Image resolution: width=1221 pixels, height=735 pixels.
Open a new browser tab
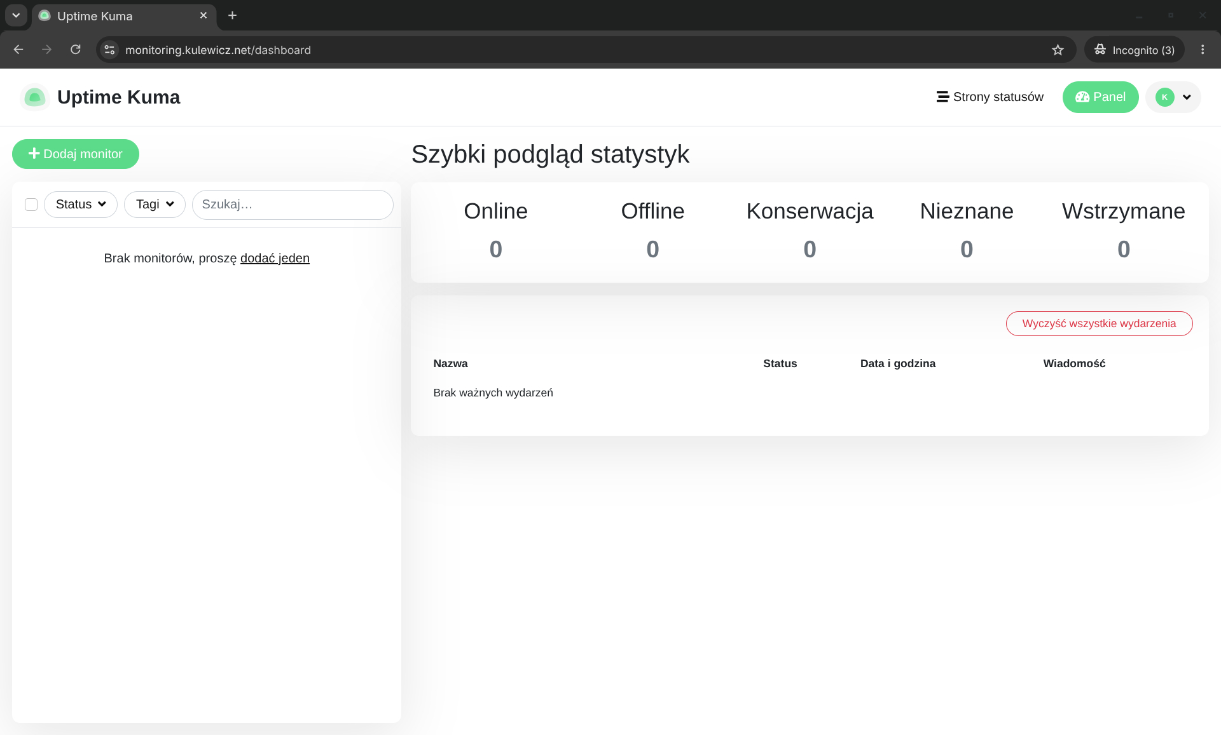point(232,15)
